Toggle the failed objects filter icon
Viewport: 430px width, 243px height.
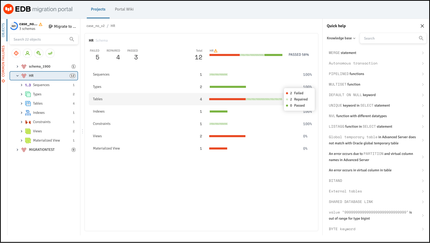pos(16,53)
